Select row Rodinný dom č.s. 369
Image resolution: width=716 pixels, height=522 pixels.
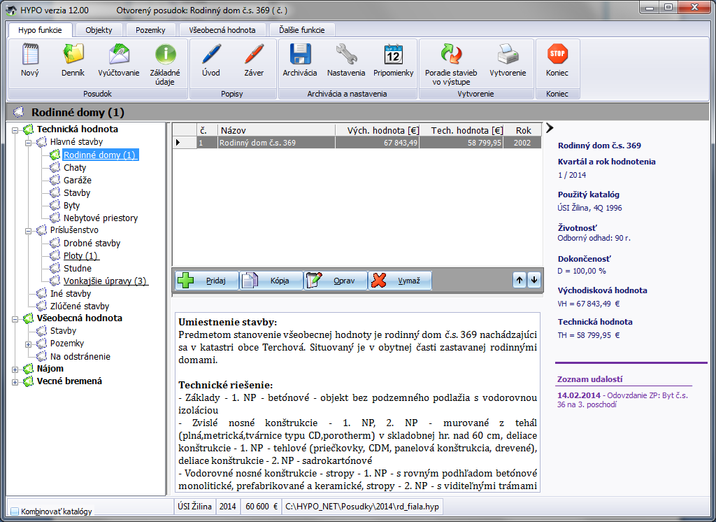click(x=357, y=143)
